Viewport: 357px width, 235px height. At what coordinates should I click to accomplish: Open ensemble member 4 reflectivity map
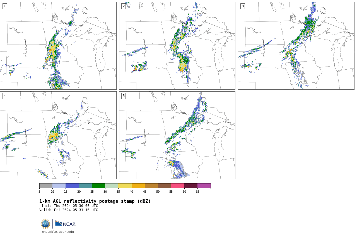click(58, 135)
